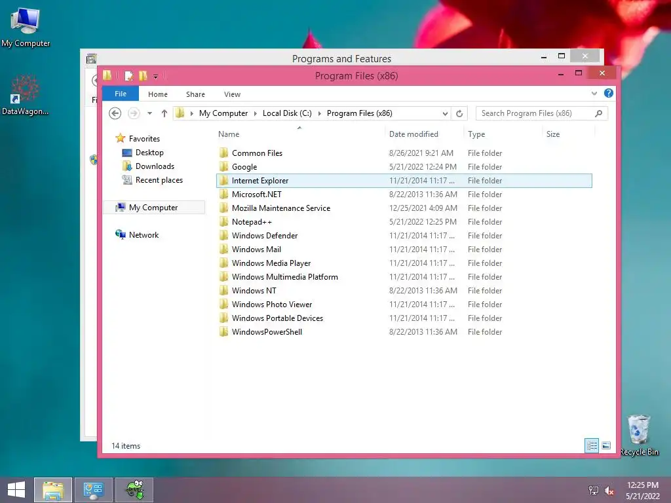
Task: Open the My Computer desktop icon
Action: pos(26,26)
